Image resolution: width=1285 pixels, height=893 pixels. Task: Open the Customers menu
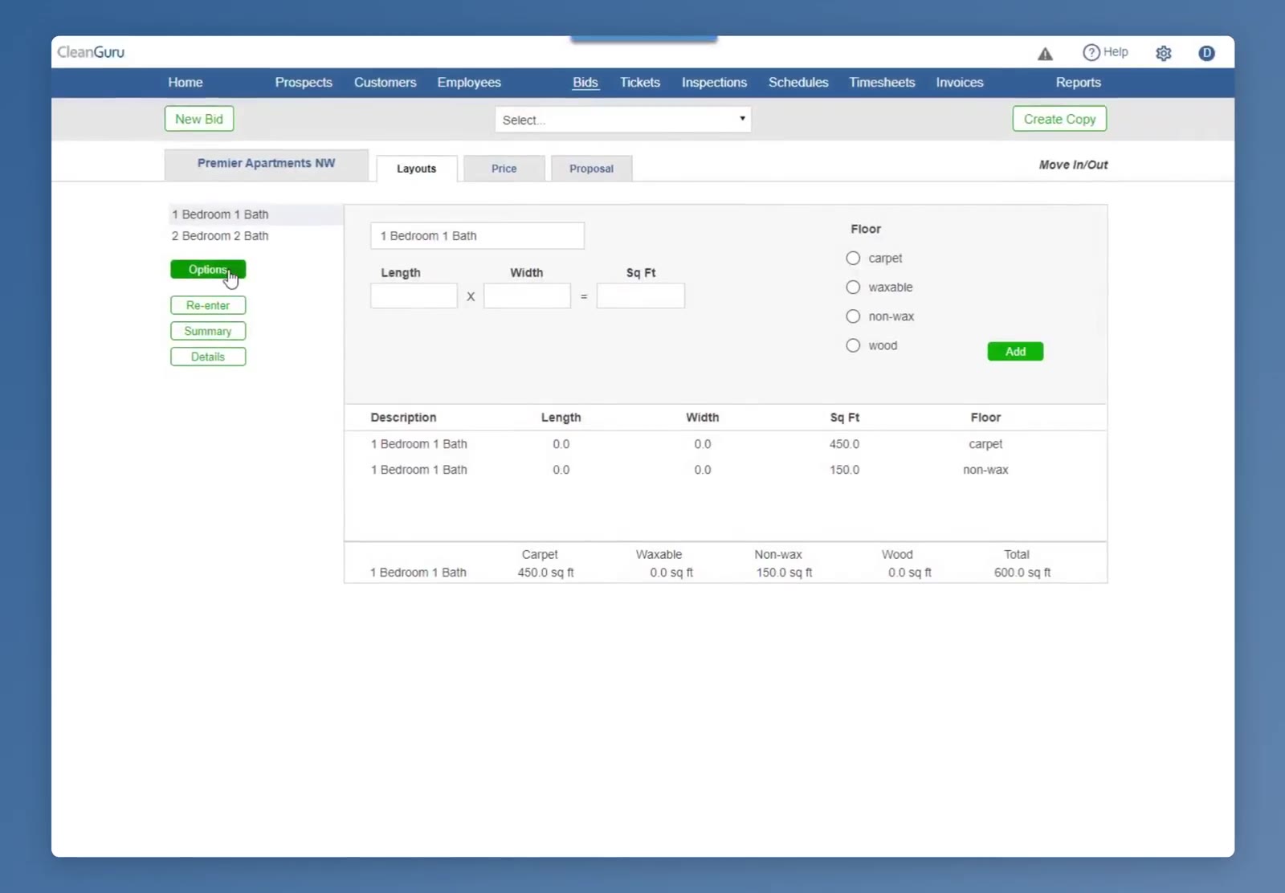(x=385, y=83)
